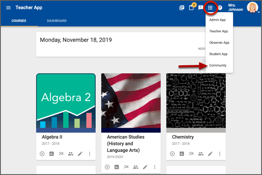
Task: Click the analytics trend icon under Chemistry
Action: (x=191, y=154)
